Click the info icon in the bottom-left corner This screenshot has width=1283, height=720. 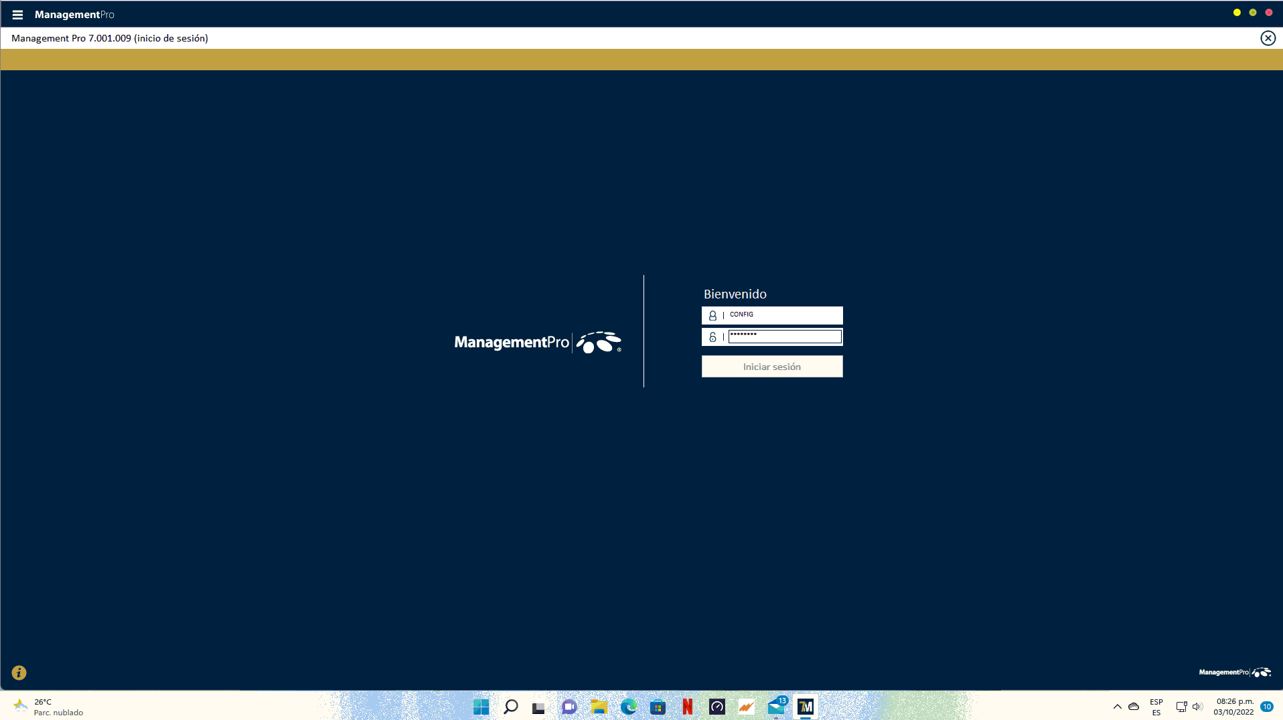click(x=19, y=672)
